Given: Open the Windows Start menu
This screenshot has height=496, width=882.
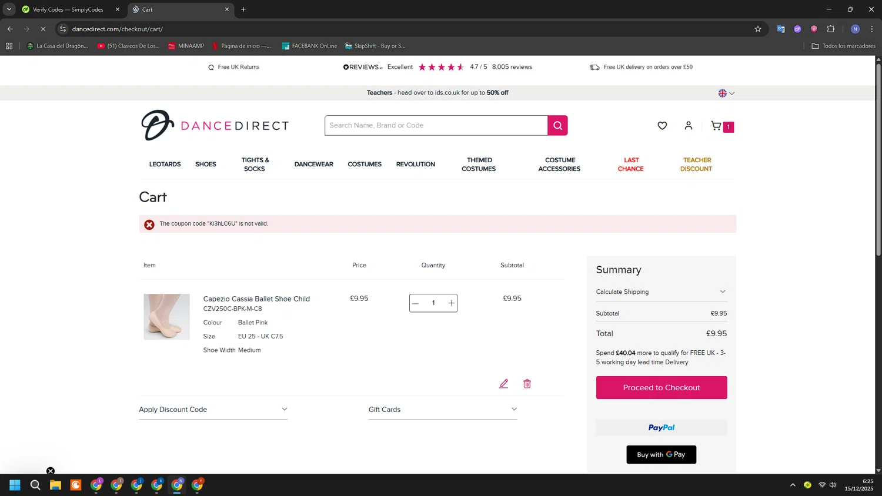Looking at the screenshot, I should coord(15,485).
